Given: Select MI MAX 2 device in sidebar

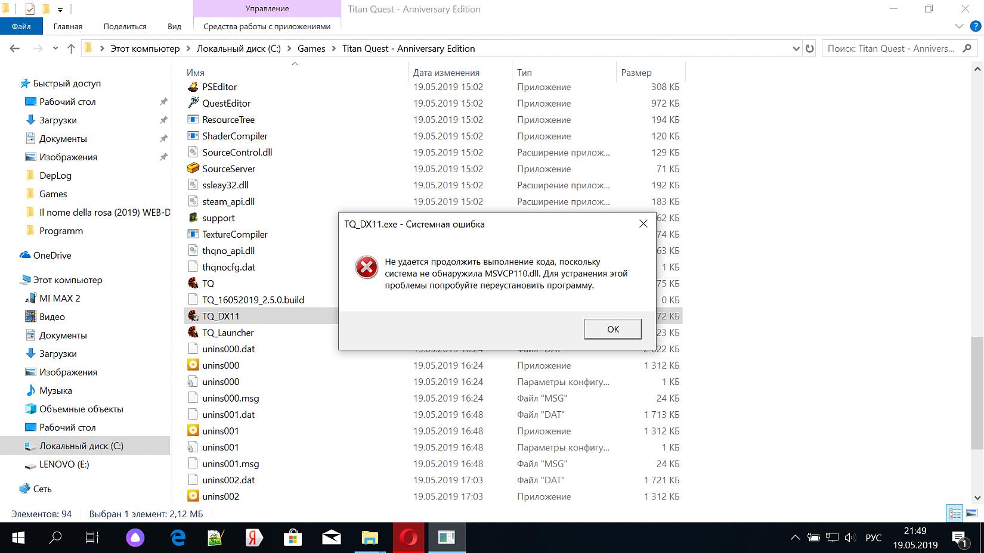Looking at the screenshot, I should point(60,299).
